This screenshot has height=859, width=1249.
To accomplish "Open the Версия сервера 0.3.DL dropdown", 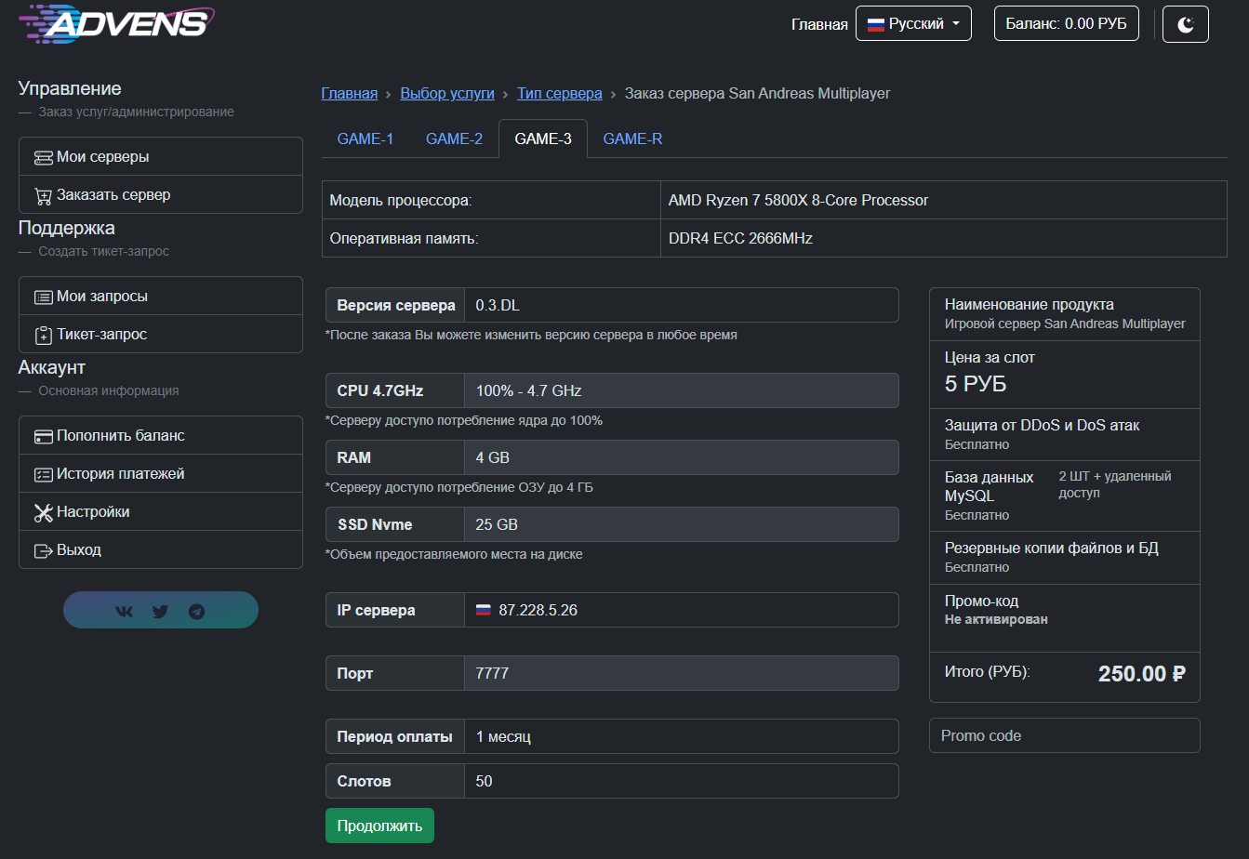I will point(682,305).
